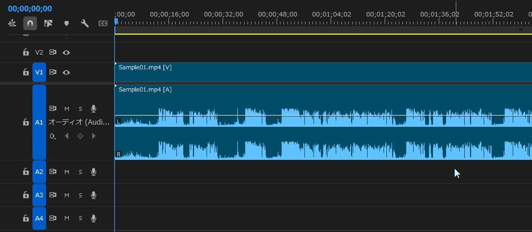532x232 pixels.
Task: Enable voice-over record on A4
Action: click(94, 218)
